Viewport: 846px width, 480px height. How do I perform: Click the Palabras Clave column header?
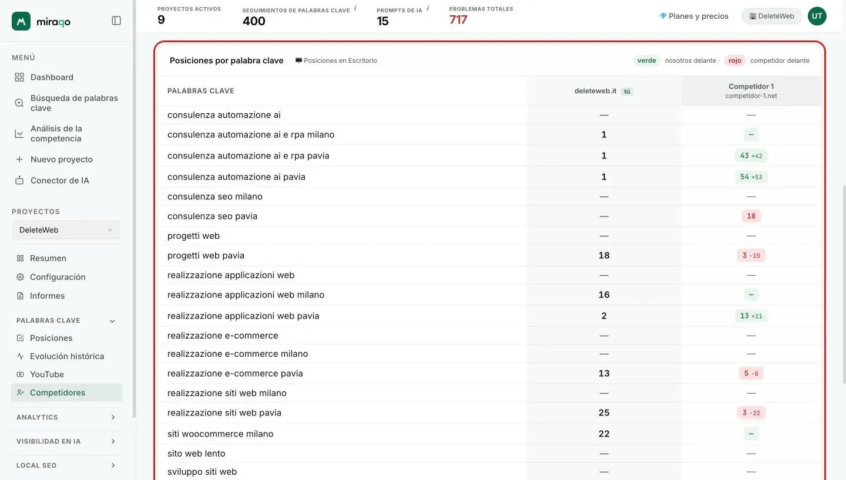coord(201,91)
